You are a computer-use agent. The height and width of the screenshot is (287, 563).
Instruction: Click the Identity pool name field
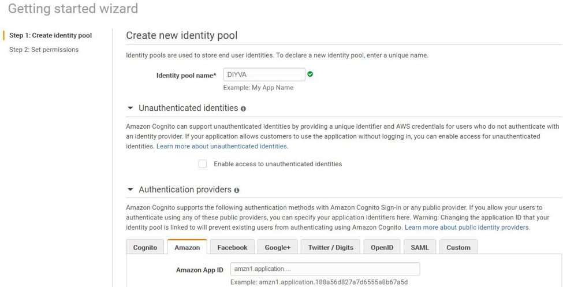264,74
